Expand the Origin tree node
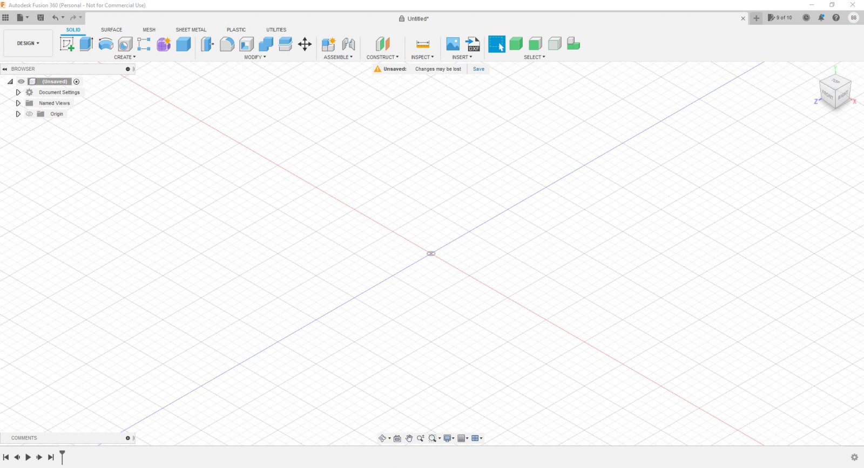The image size is (864, 468). click(18, 114)
